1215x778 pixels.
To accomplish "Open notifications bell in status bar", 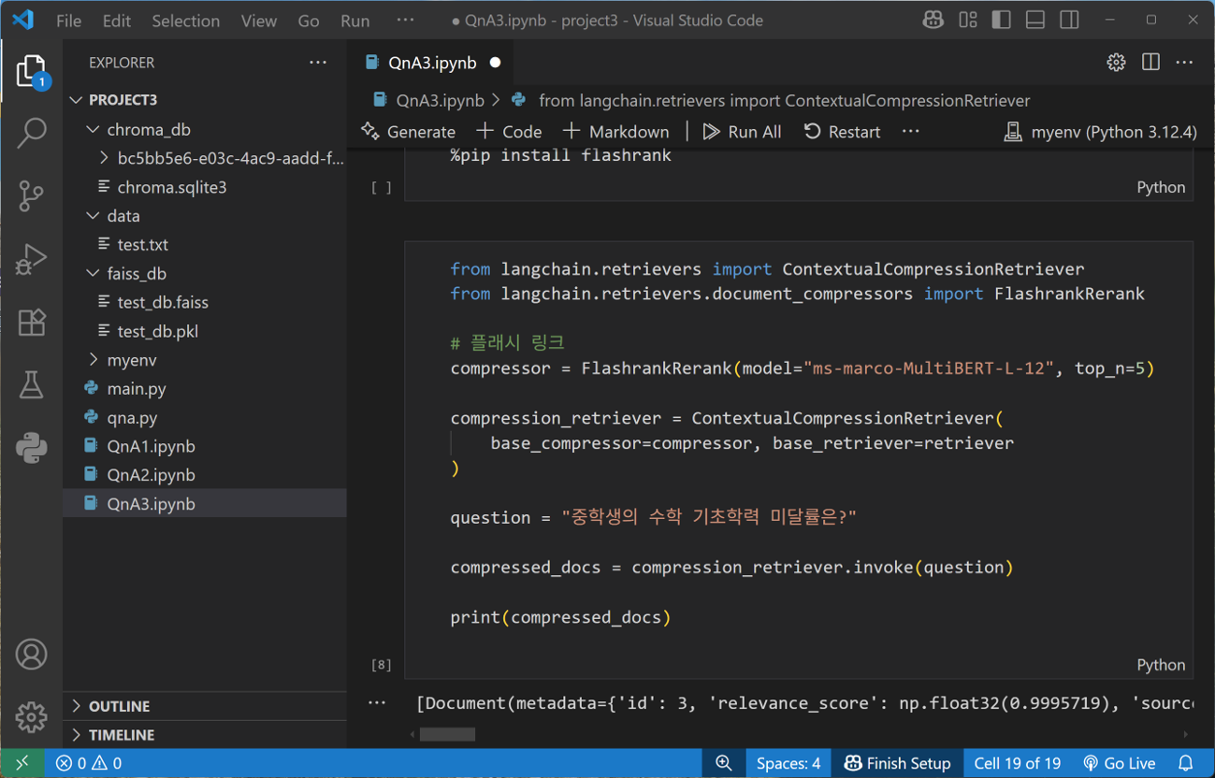I will [1186, 763].
